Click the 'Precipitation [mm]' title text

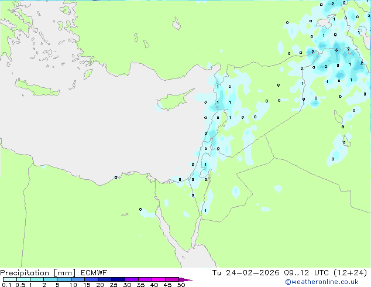tap(38, 273)
